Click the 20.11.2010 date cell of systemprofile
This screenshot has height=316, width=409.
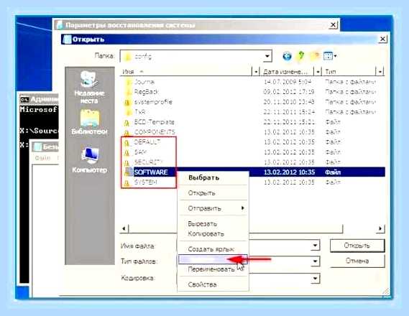289,102
